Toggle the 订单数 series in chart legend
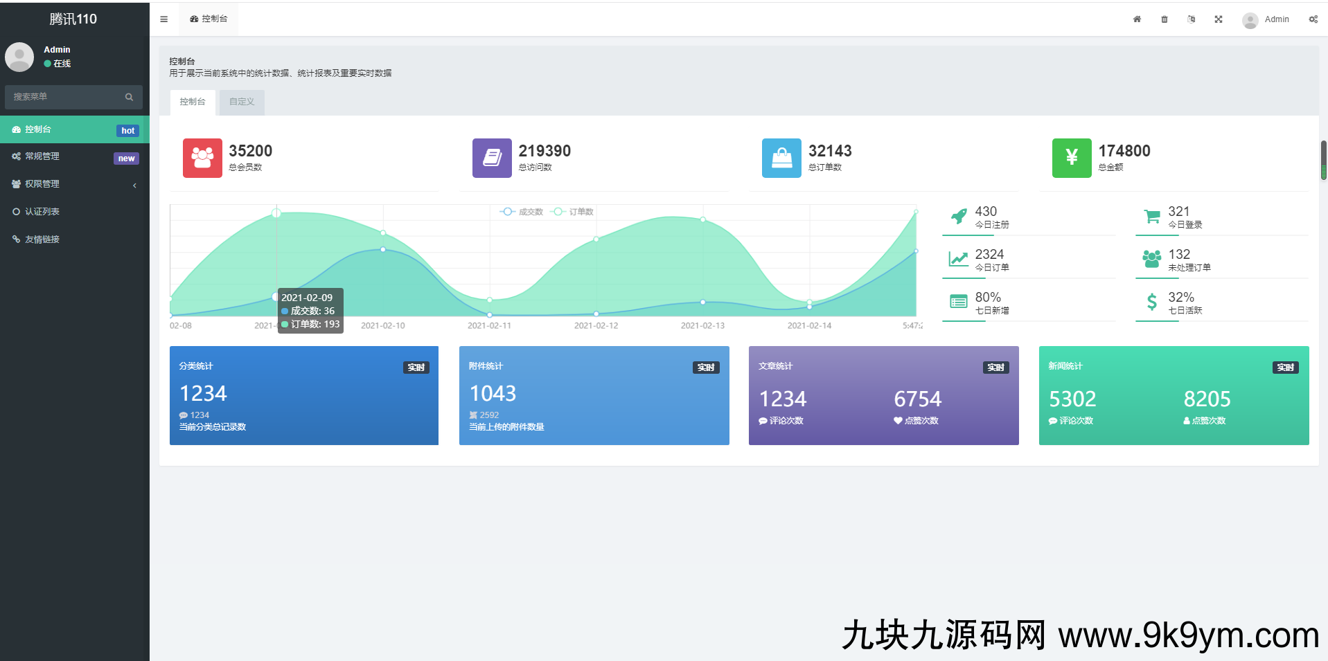 pyautogui.click(x=573, y=212)
